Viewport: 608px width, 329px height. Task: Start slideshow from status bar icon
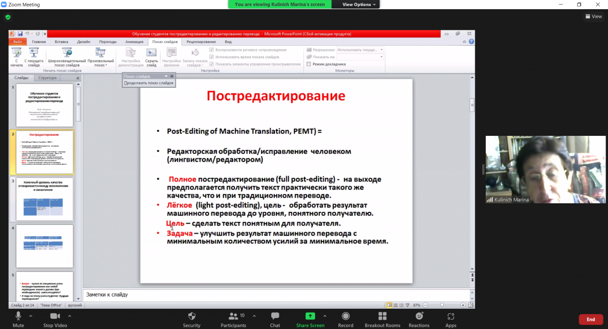408,305
